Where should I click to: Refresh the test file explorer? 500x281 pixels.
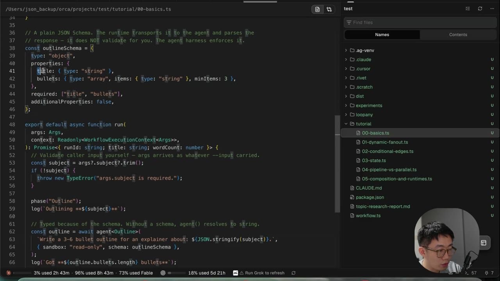click(480, 9)
